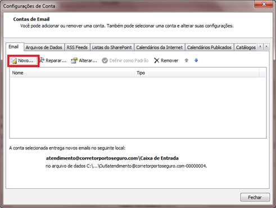Screen dimensions: 276x208
Task: Show the Catálogos tab
Action: click(246, 47)
